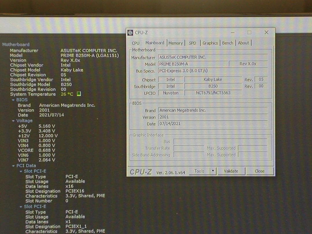This screenshot has width=312, height=234.
Task: Click the Validate button
Action: 231,171
